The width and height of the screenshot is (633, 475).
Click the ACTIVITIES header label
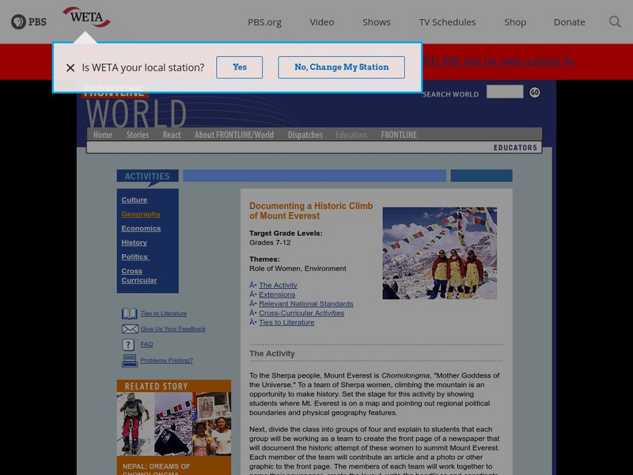(x=147, y=176)
